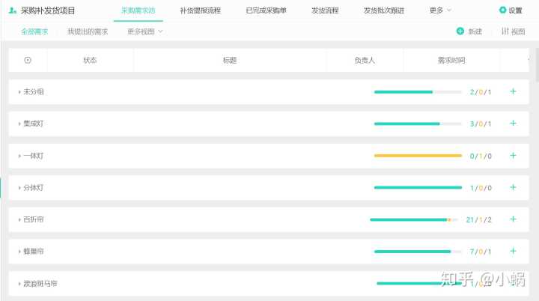Open the 视图 display settings icon
The height and width of the screenshot is (301, 539).
click(x=505, y=31)
